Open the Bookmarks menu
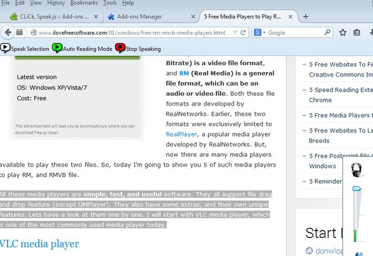373x256 pixels. [x=84, y=3]
